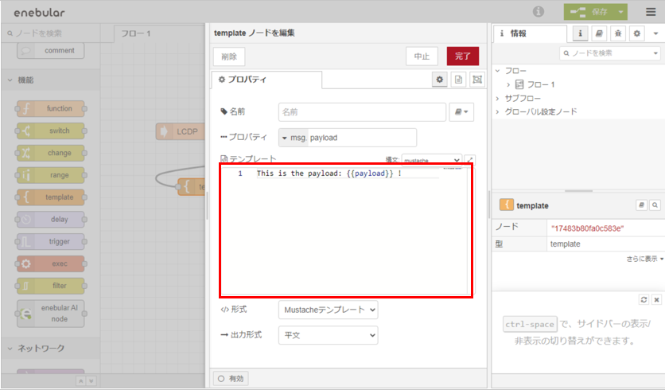The image size is (665, 390).
Task: Expand the サブフロー tree section
Action: coord(498,98)
